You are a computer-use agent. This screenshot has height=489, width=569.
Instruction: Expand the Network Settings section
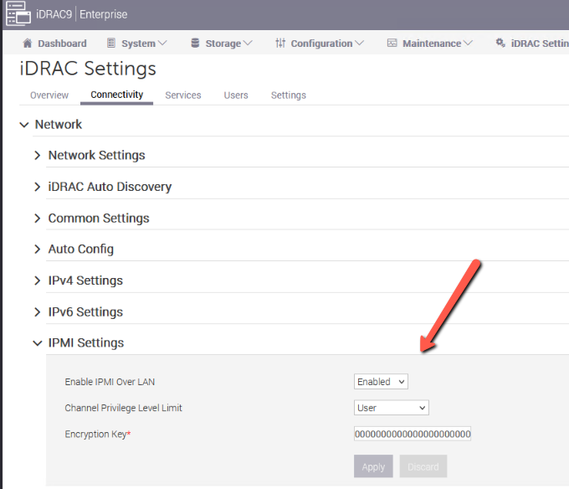coord(37,156)
